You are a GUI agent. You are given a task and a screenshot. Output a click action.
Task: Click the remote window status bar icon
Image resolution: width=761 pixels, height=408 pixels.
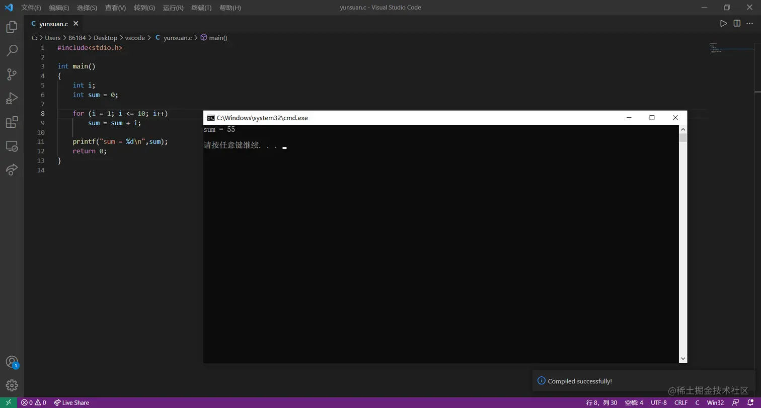[x=9, y=402]
